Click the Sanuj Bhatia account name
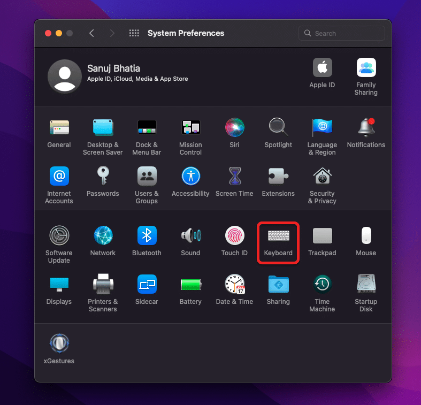The height and width of the screenshot is (405, 421). (114, 68)
